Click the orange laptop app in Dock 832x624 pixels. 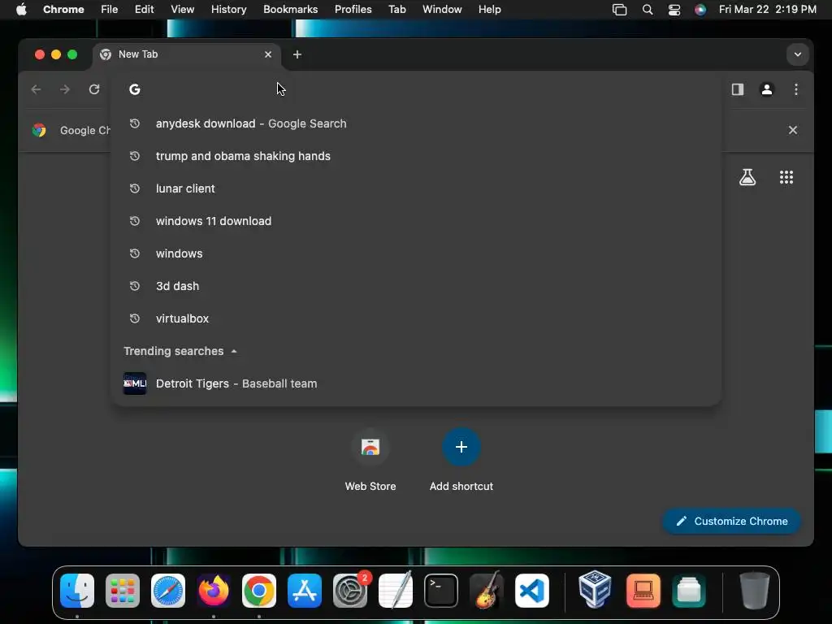click(643, 591)
